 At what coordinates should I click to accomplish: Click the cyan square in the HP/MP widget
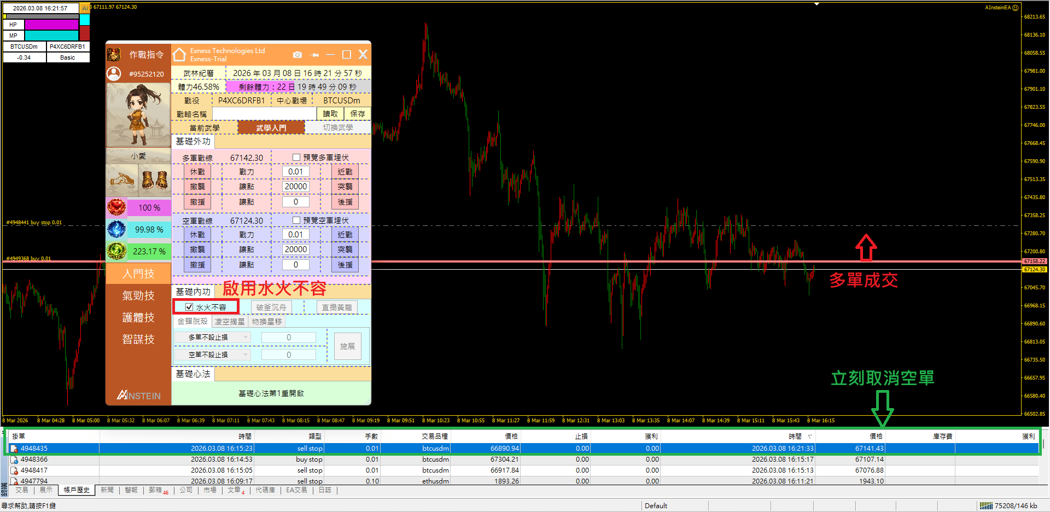(85, 20)
